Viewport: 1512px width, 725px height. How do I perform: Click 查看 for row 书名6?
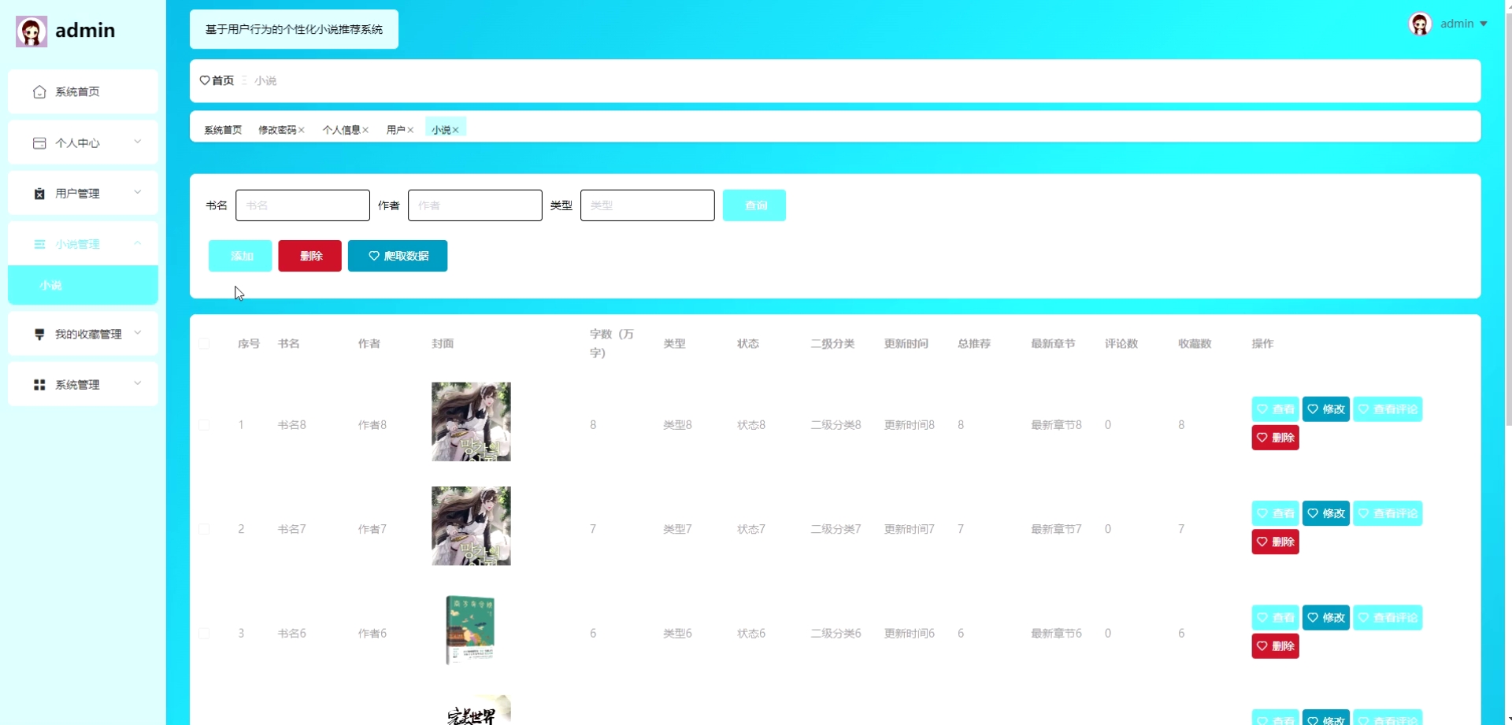[1275, 618]
